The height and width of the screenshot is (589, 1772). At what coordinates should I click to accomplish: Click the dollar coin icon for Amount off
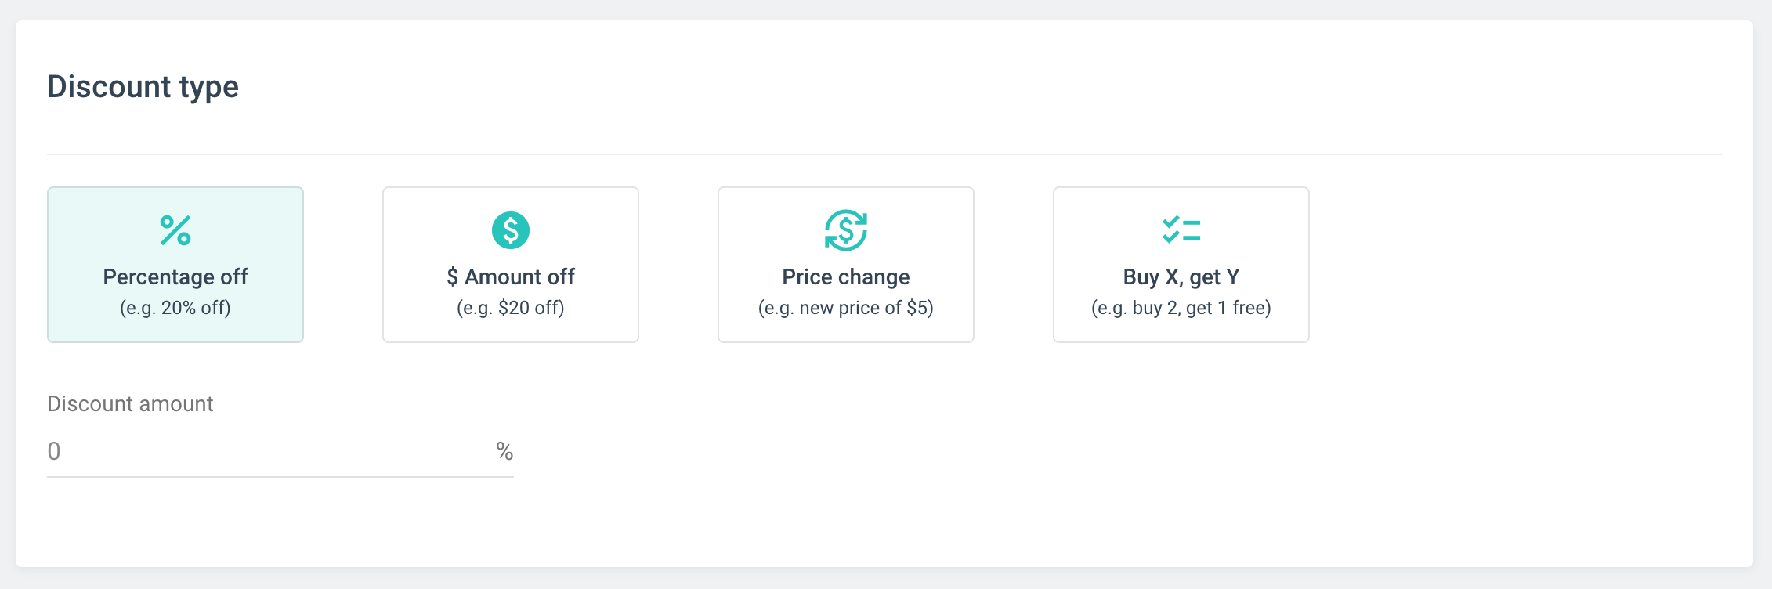511,230
